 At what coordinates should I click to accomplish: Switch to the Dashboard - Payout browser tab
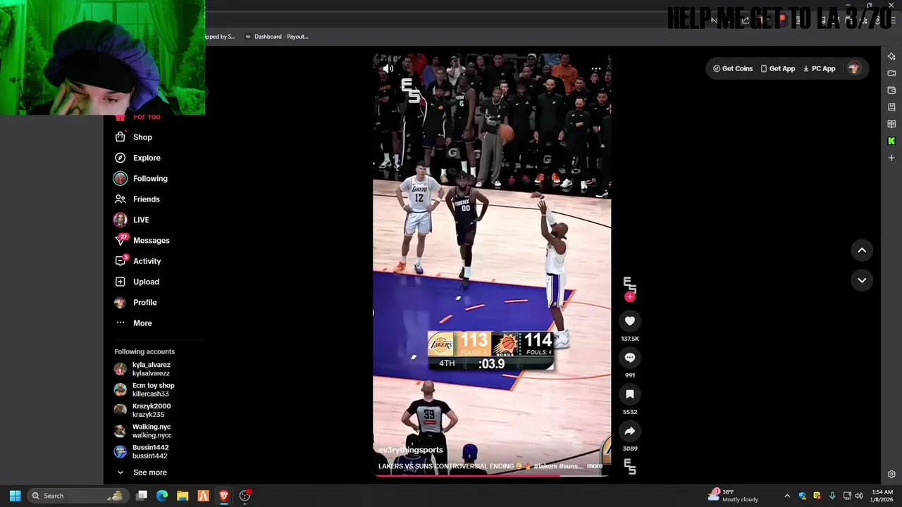click(x=277, y=37)
